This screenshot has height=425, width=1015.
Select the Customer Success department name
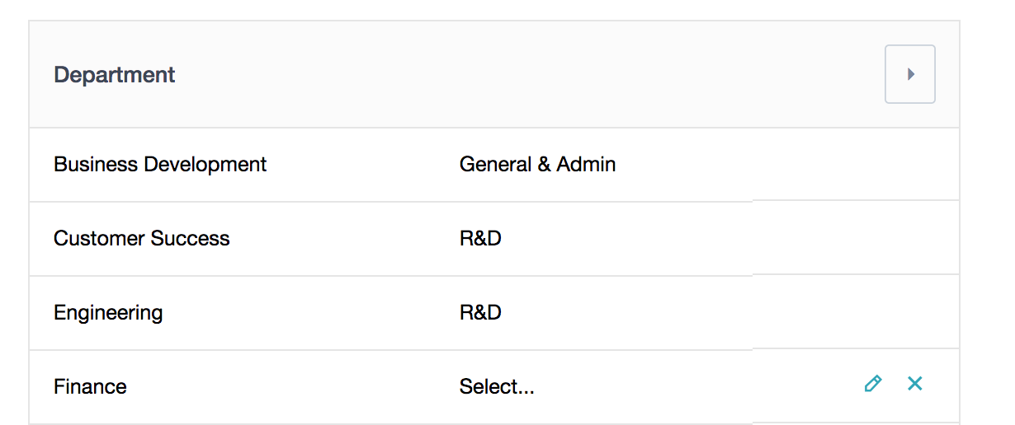tap(142, 238)
